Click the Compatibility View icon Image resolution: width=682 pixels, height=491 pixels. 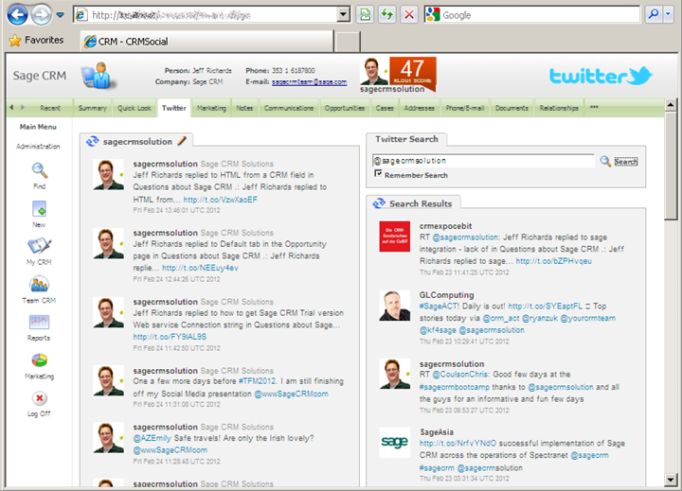[x=365, y=15]
